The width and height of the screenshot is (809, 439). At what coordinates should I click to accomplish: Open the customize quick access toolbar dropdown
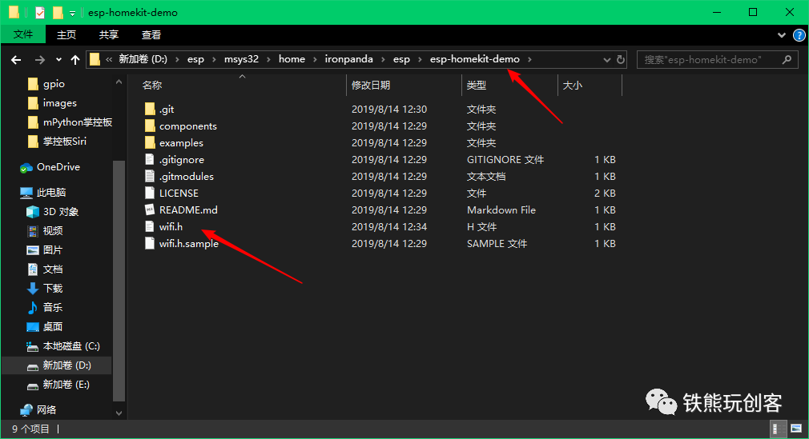pyautogui.click(x=72, y=13)
